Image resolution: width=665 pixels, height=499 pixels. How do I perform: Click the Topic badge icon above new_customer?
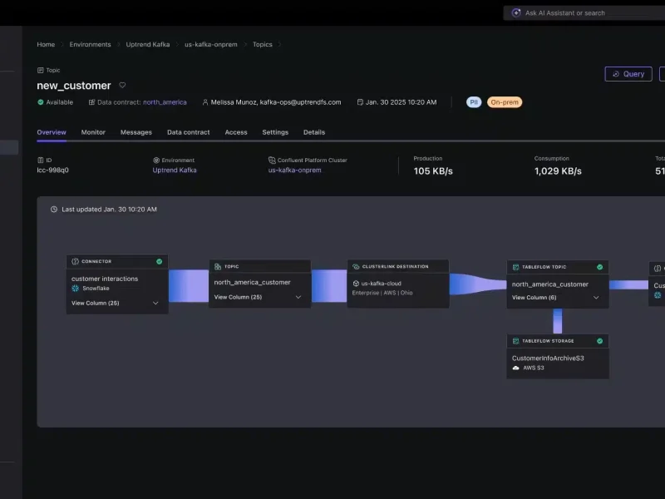tap(42, 70)
